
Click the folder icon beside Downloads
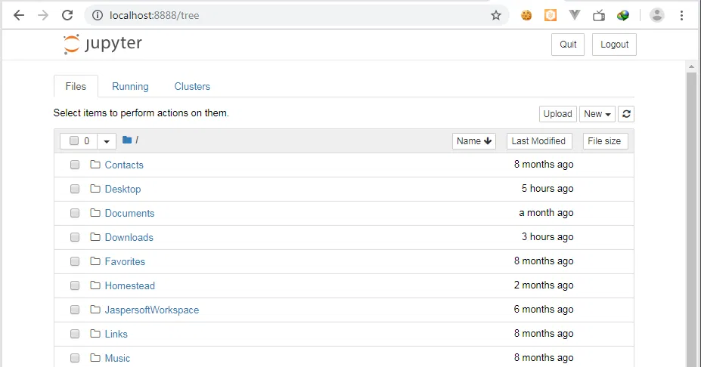[x=95, y=236]
